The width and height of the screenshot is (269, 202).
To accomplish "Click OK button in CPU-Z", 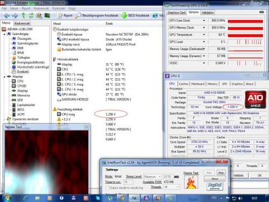I will (259, 176).
